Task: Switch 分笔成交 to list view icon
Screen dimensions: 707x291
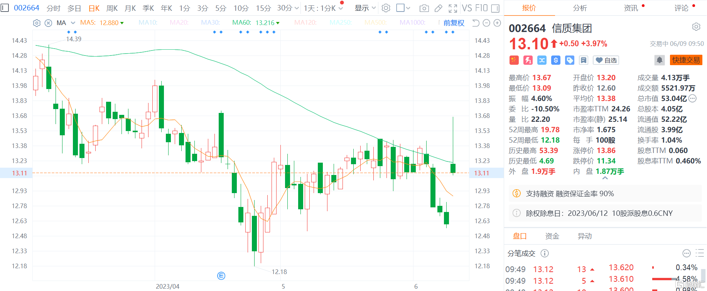Action: point(700,253)
